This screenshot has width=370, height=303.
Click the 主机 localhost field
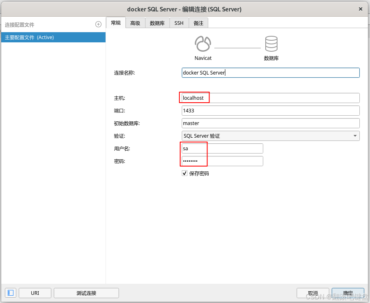(x=271, y=98)
